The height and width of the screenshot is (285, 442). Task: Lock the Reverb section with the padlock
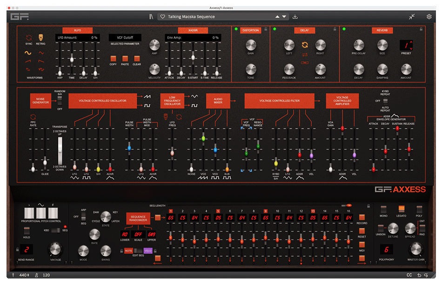coord(421,29)
